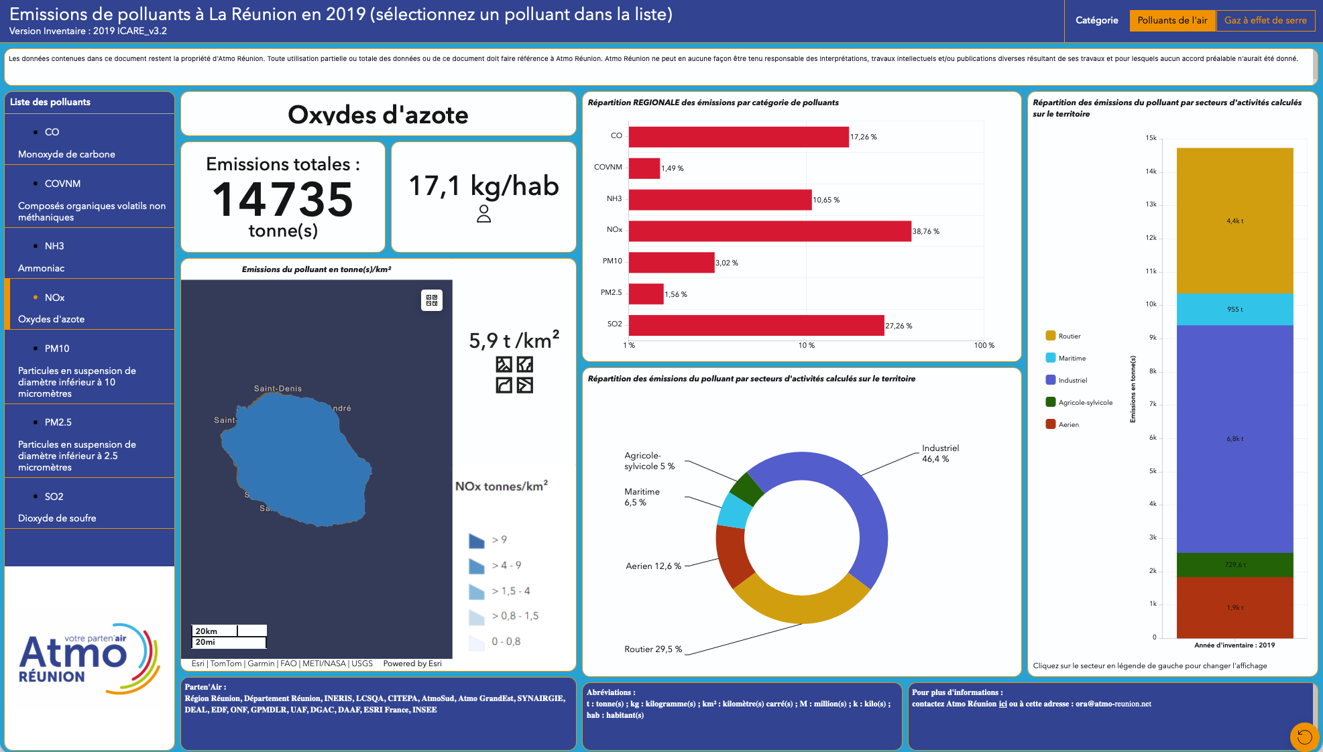Toggle the Agricole-sylvicole series in the legend
This screenshot has width=1323, height=752.
[x=1079, y=402]
